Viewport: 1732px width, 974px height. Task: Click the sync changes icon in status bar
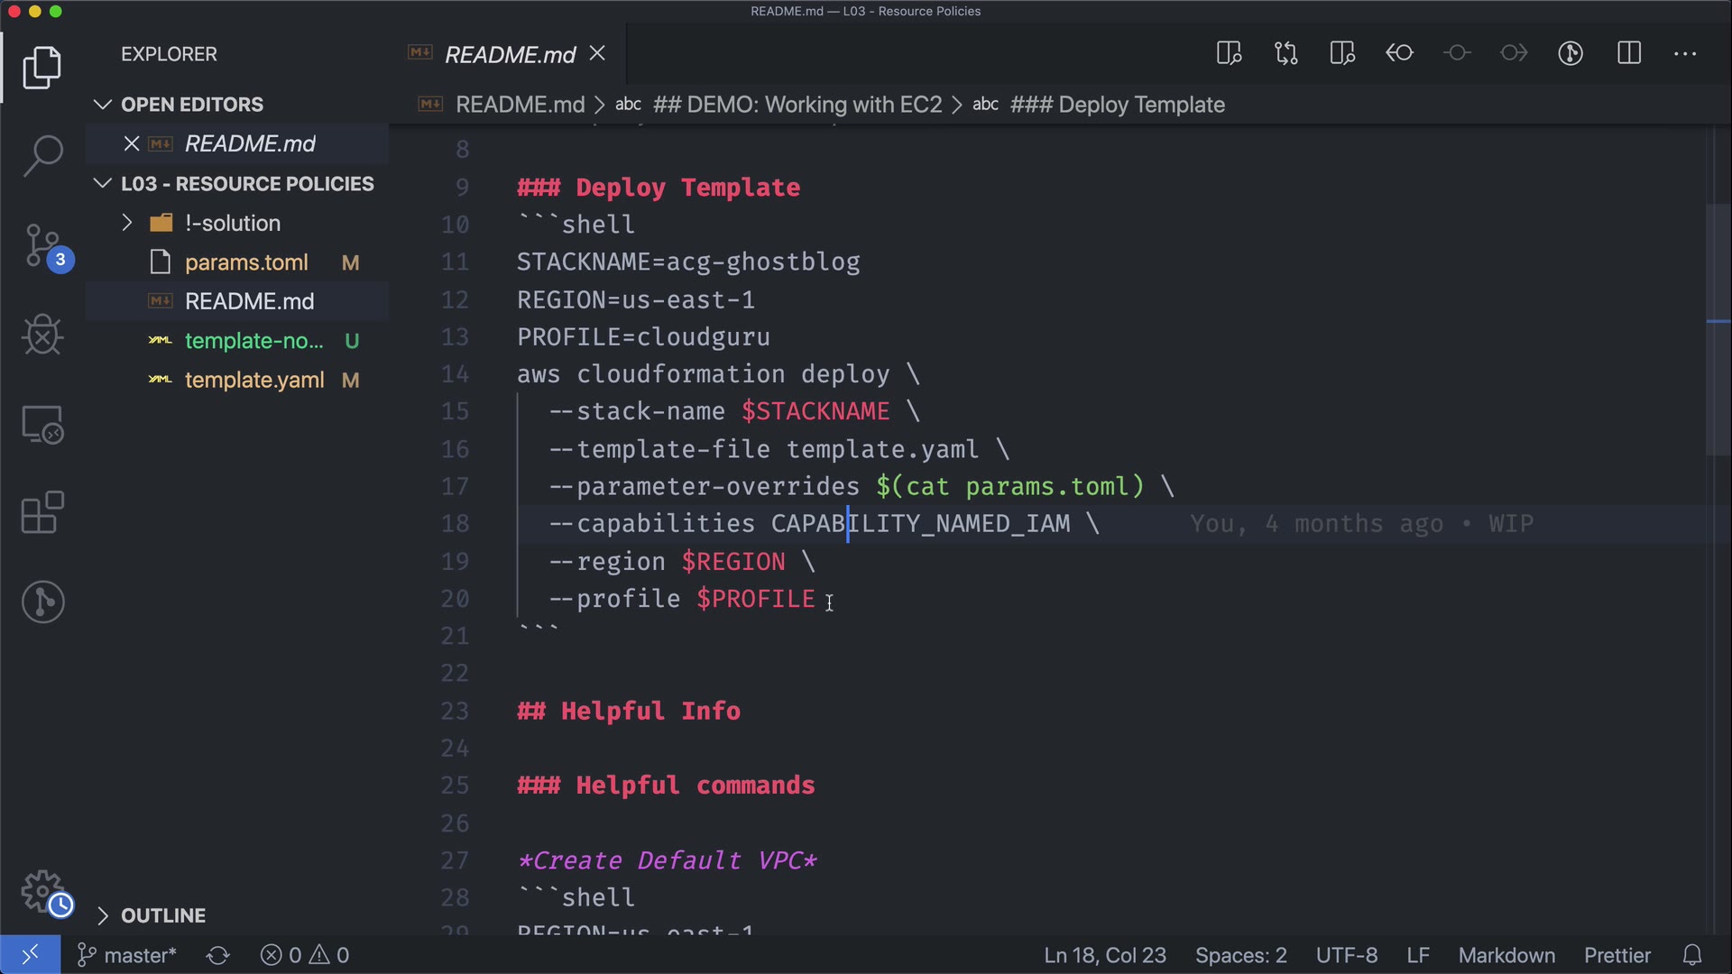point(217,955)
